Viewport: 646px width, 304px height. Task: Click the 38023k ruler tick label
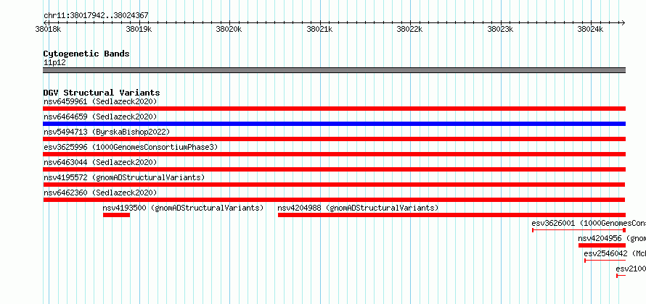point(501,29)
